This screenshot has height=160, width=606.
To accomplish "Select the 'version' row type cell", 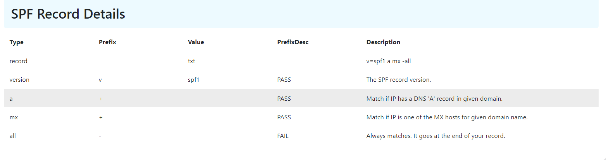I will (19, 80).
